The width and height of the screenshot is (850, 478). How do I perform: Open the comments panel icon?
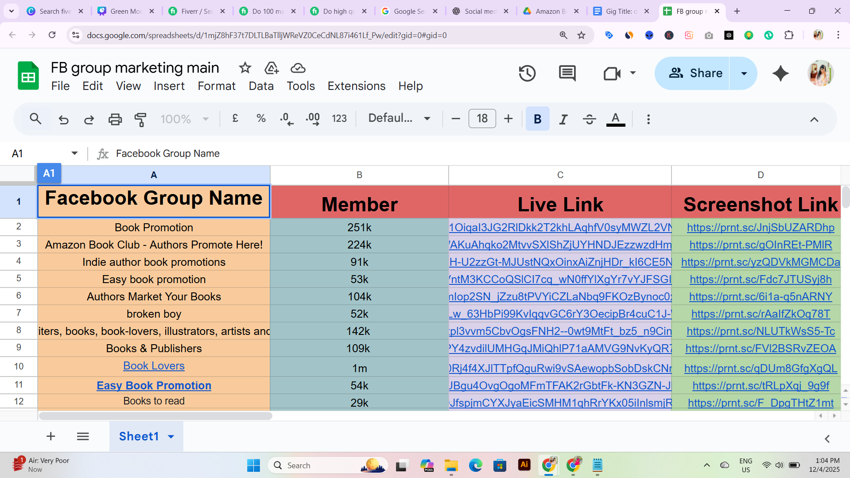coord(567,74)
